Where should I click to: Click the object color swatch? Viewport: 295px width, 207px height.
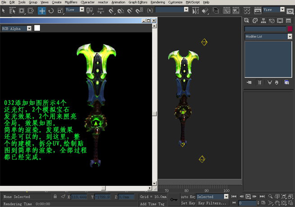[290, 29]
